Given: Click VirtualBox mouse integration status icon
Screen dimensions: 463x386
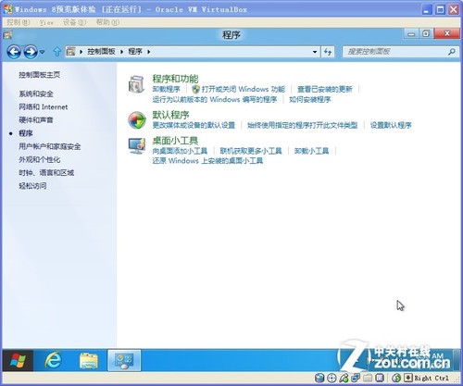Looking at the screenshot, I should [x=396, y=378].
